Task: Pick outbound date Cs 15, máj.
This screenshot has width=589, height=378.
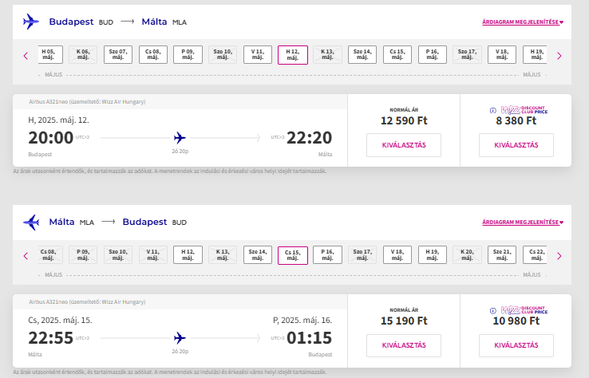Action: [397, 55]
